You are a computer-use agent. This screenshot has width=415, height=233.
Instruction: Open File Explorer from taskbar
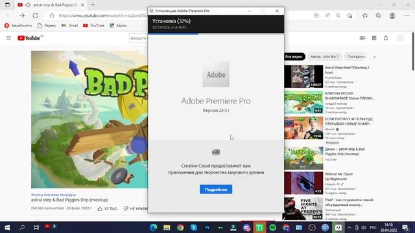tap(167, 227)
